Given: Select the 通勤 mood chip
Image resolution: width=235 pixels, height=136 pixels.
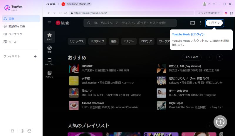Looking at the screenshot, I should (x=114, y=41).
